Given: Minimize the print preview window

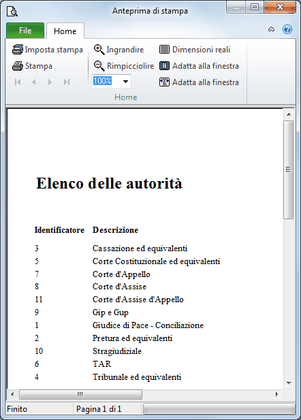Looking at the screenshot, I should pos(236,7).
